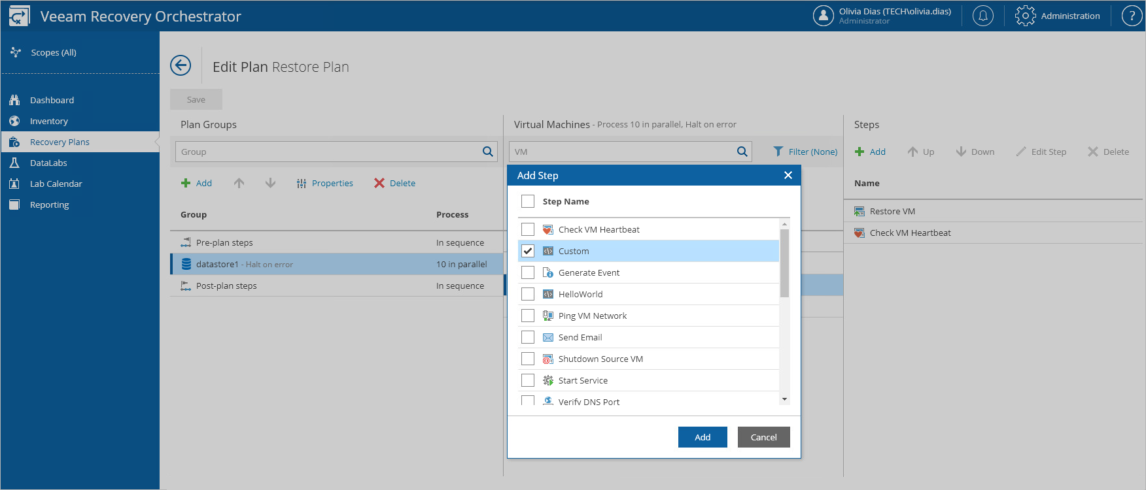
Task: Select the datastore1 group row
Action: coord(337,264)
